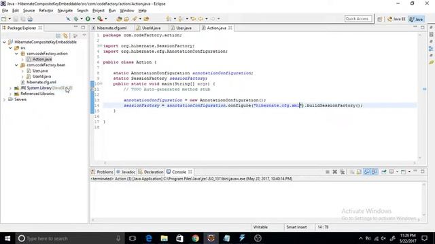This screenshot has height=244, width=435.
Task: Click the External Tools run icon
Action: pyautogui.click(x=100, y=19)
